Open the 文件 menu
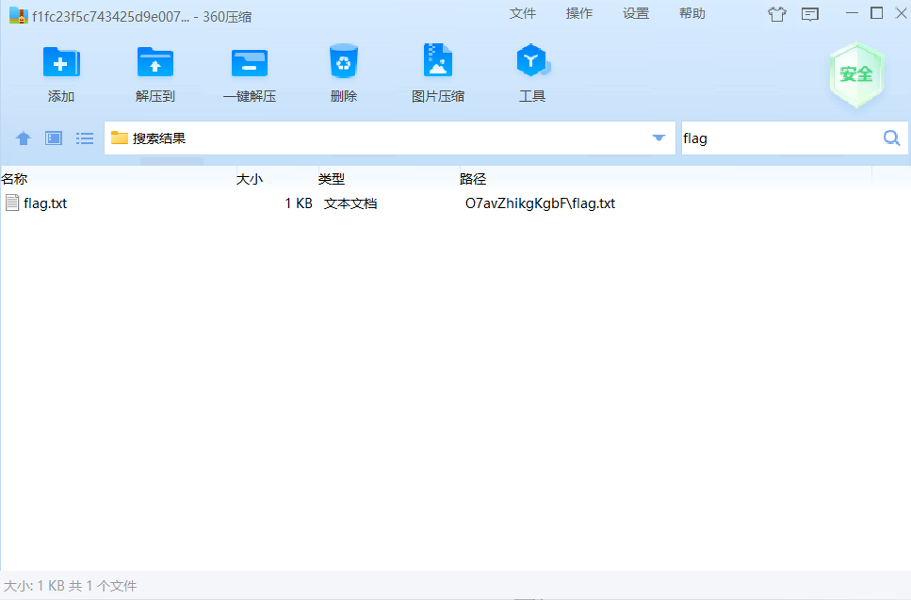Image resolution: width=911 pixels, height=600 pixels. coord(522,13)
